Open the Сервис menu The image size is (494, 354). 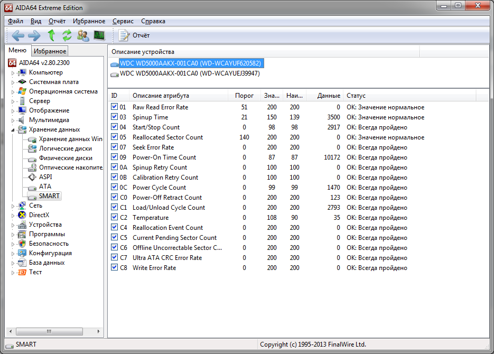point(123,21)
